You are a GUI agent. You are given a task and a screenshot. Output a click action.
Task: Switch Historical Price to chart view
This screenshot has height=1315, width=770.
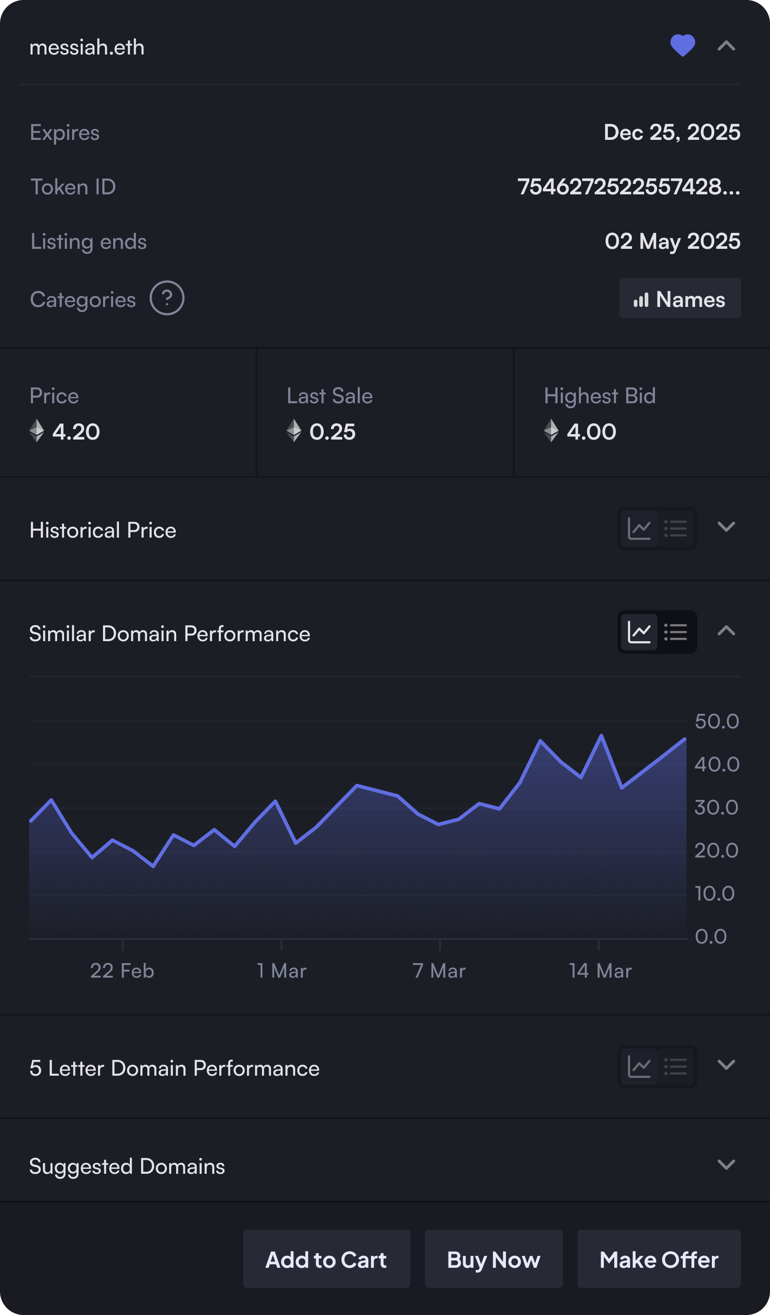click(x=638, y=529)
